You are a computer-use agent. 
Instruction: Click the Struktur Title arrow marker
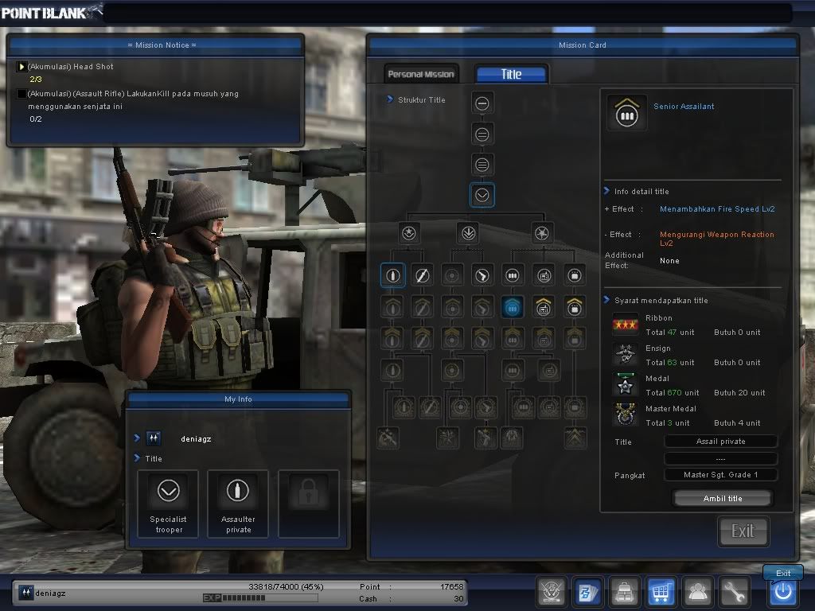(390, 99)
